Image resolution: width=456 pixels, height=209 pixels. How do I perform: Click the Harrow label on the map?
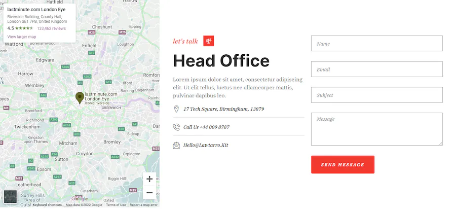(x=26, y=74)
